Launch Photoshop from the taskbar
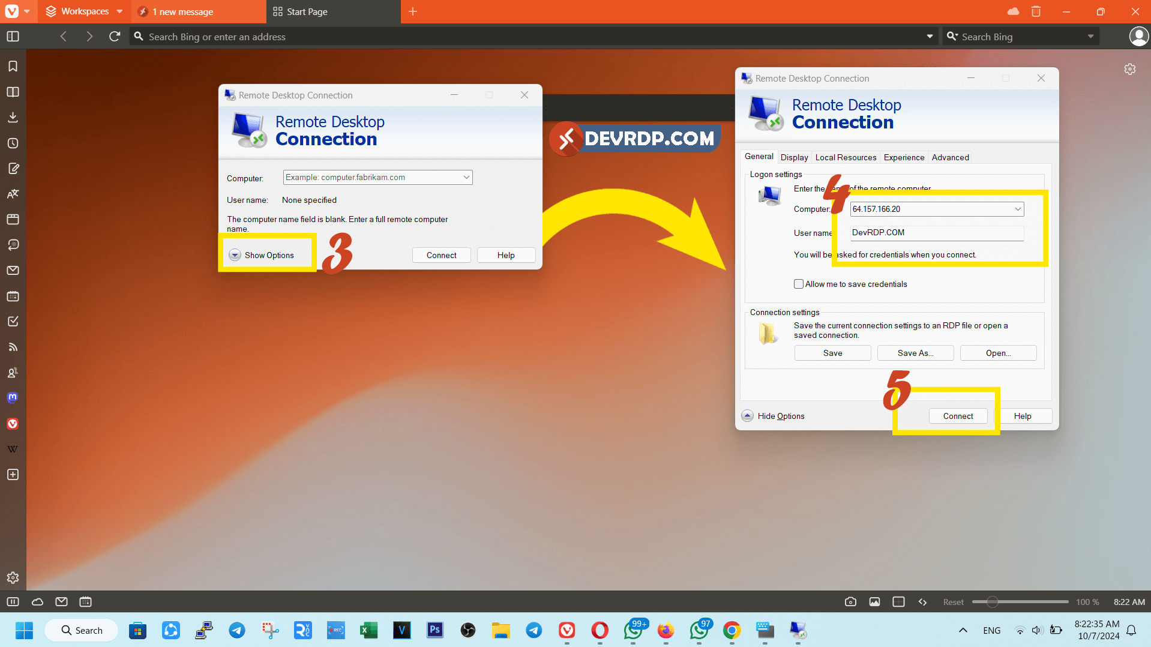1151x647 pixels. 434,630
